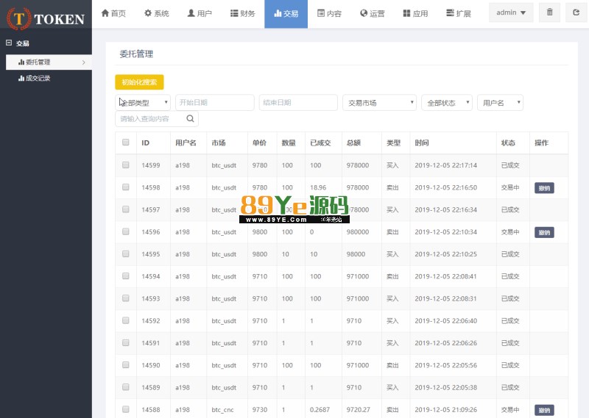Click the 总额 column header
The image size is (589, 418).
point(353,143)
